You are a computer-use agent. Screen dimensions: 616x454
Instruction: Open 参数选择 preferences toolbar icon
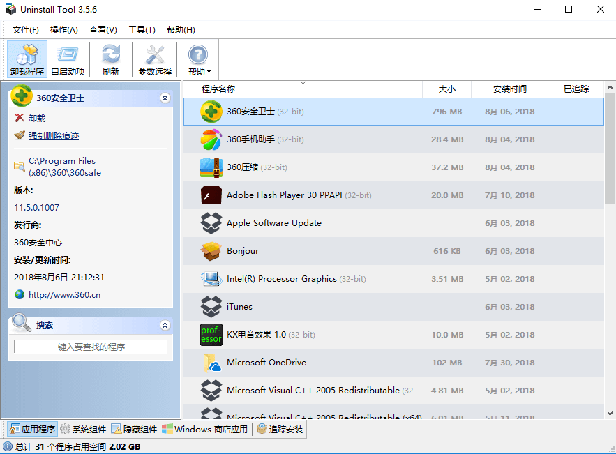click(x=155, y=59)
